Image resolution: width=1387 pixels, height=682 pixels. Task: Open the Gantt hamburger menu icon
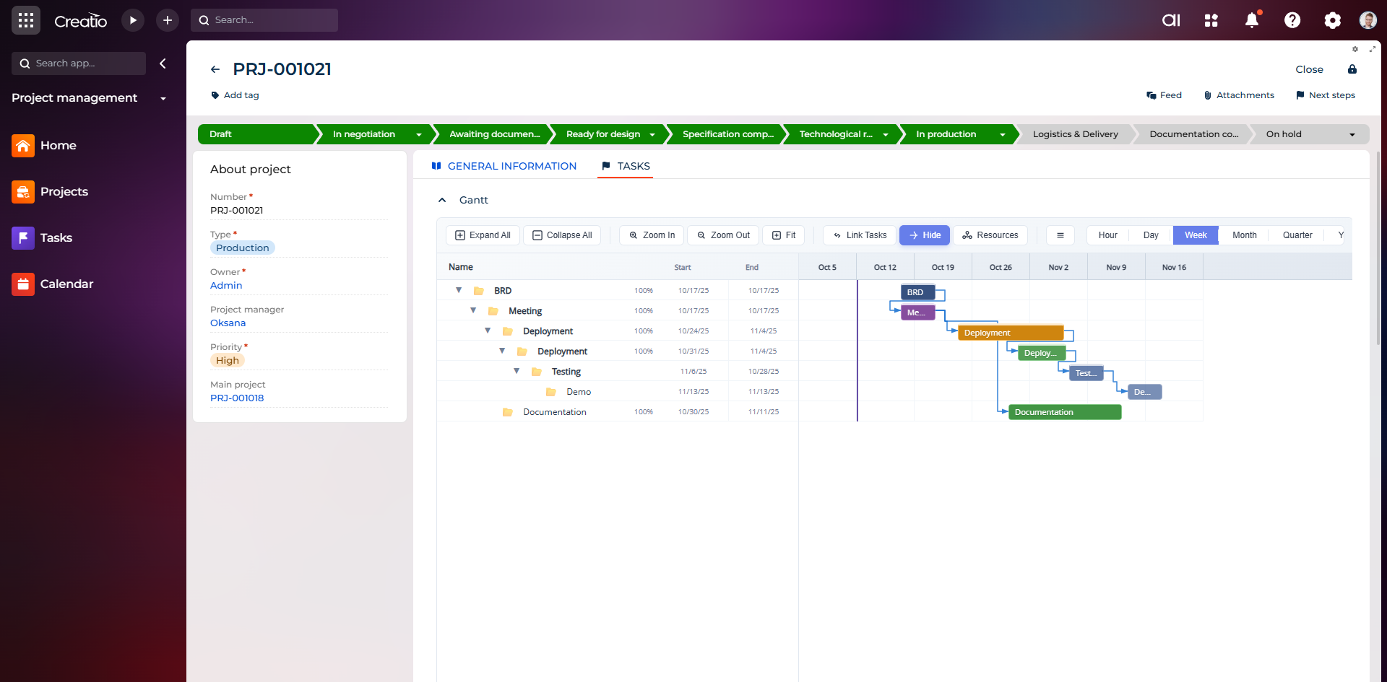click(1060, 235)
